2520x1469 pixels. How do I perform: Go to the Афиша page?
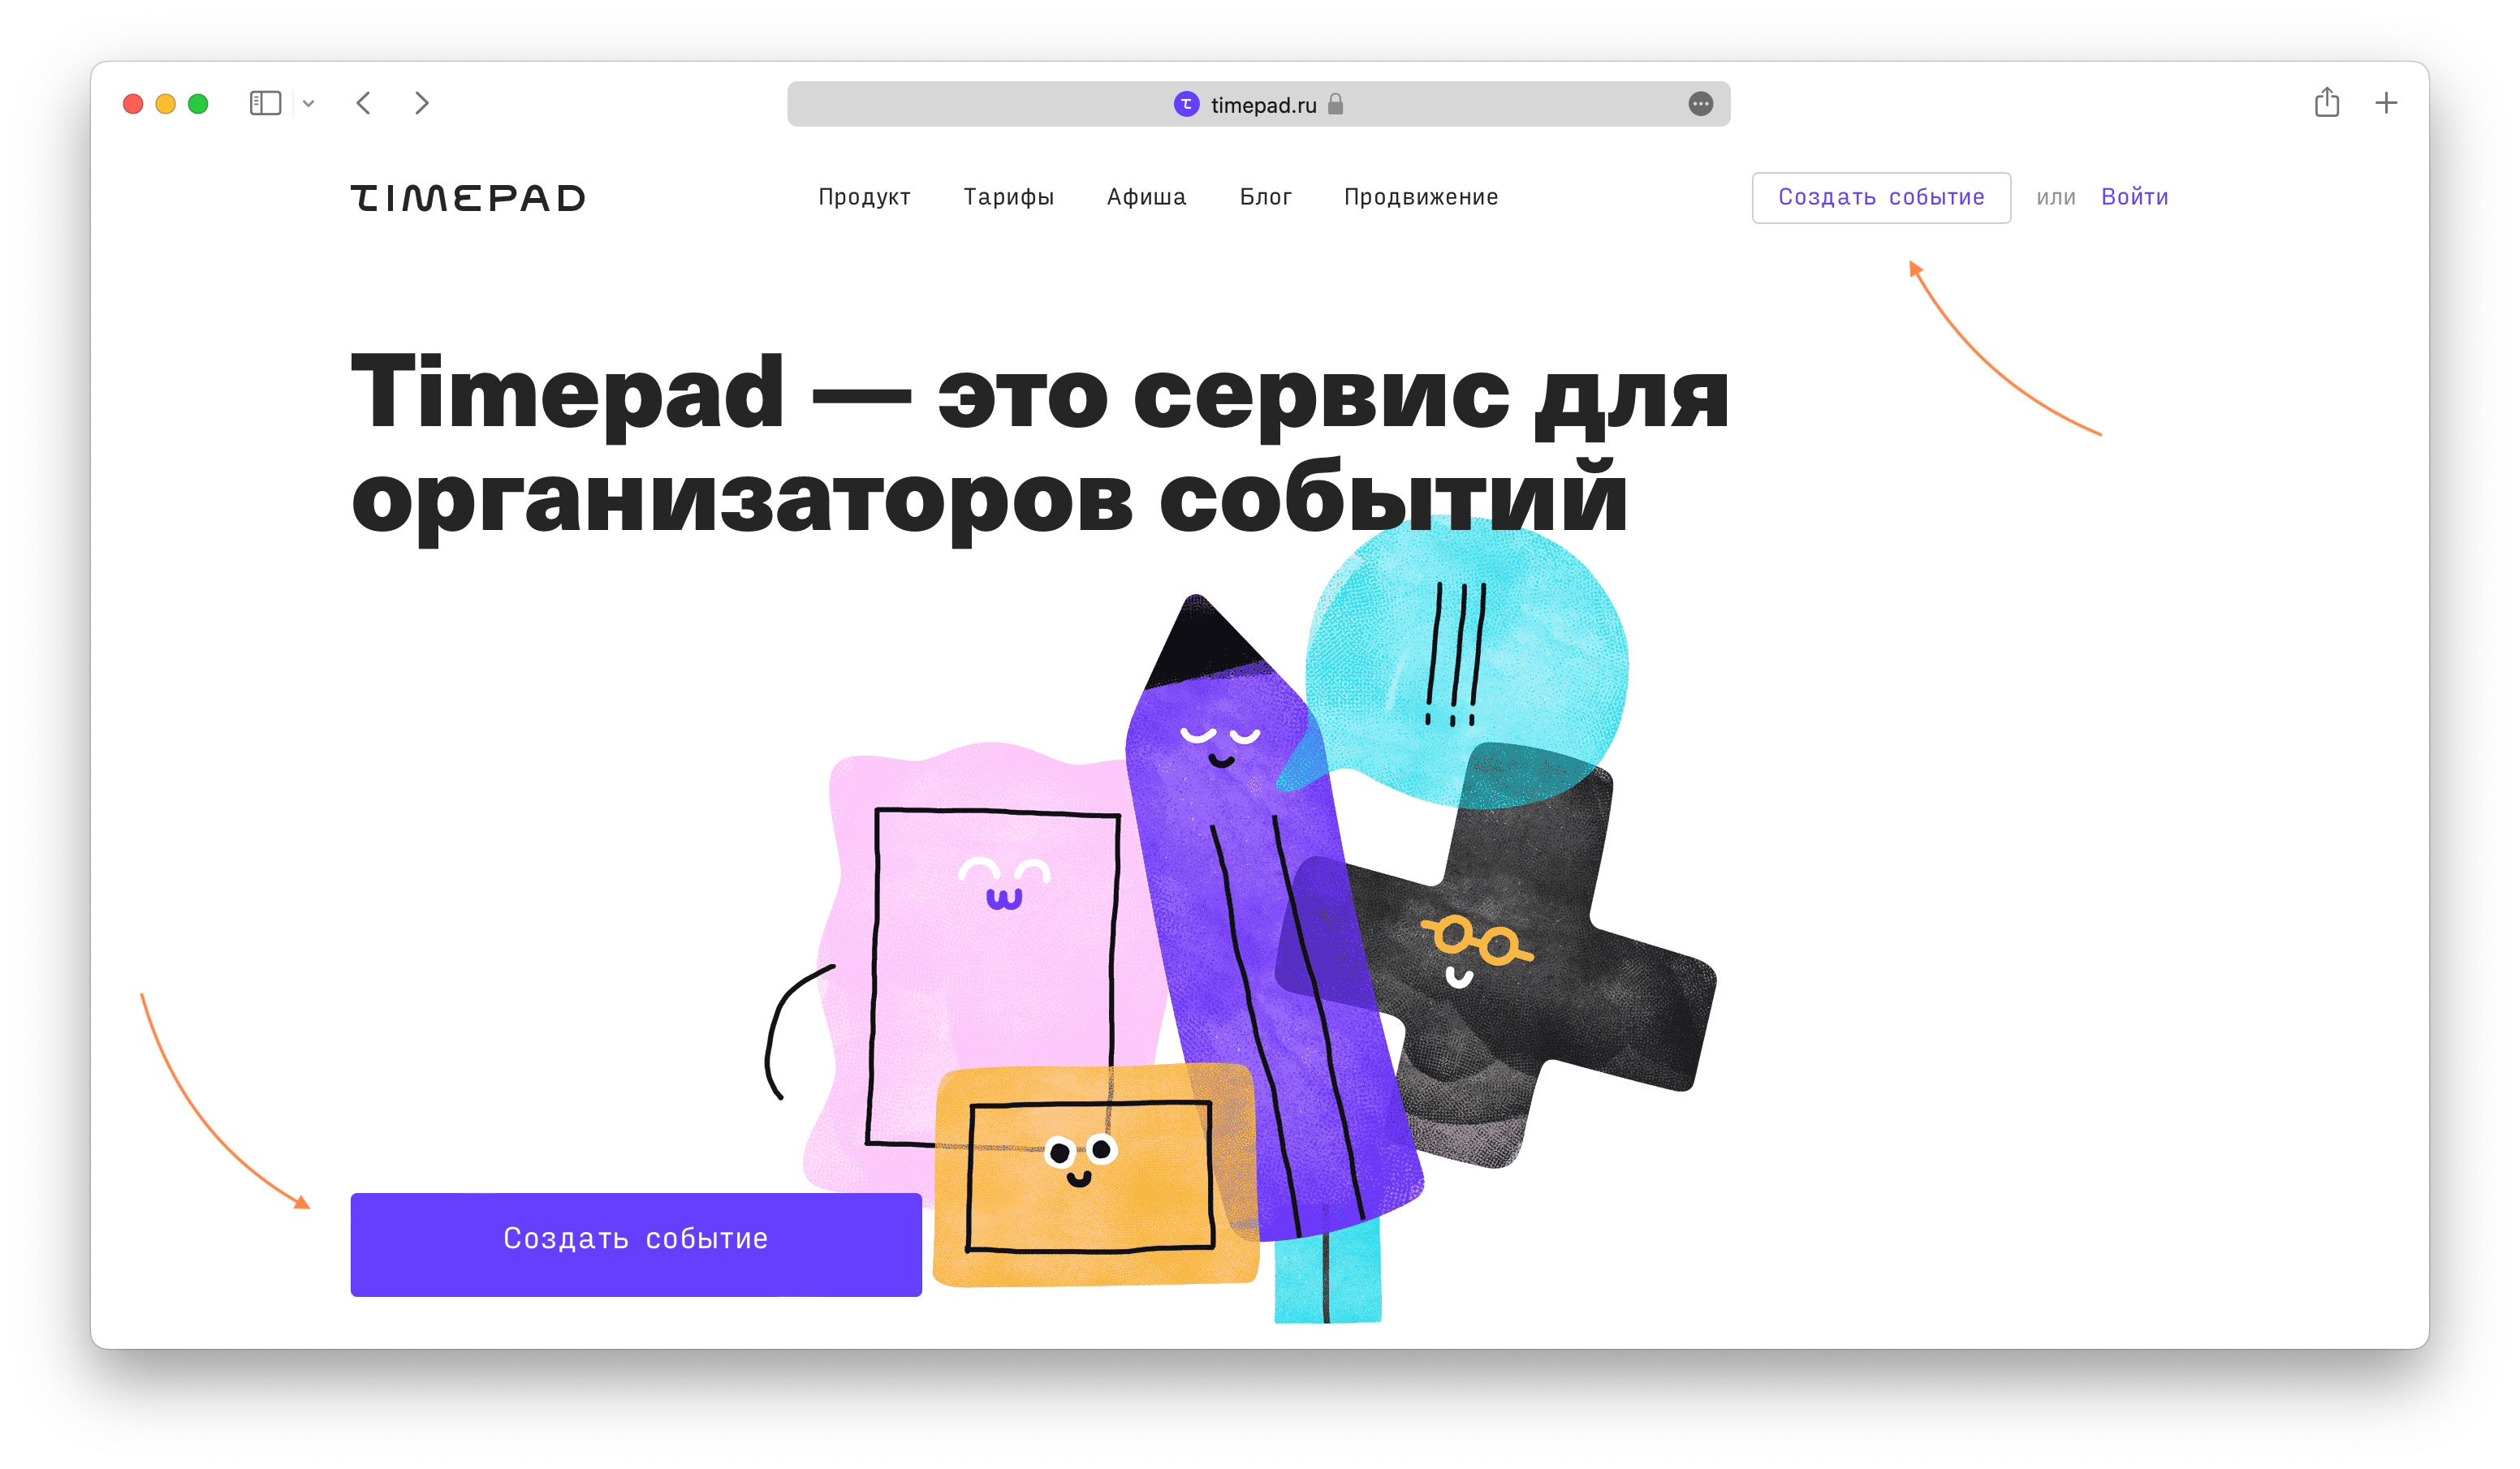pos(1146,197)
